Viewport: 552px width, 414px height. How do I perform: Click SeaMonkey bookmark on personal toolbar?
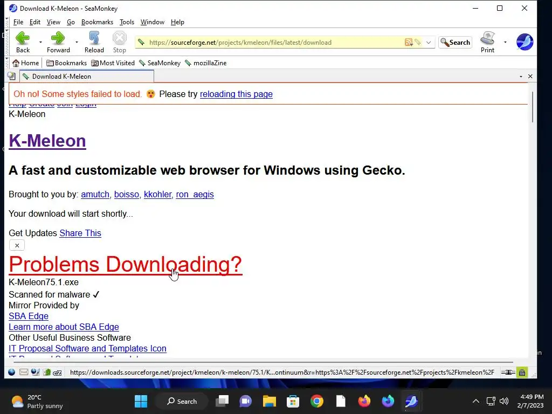(x=160, y=63)
